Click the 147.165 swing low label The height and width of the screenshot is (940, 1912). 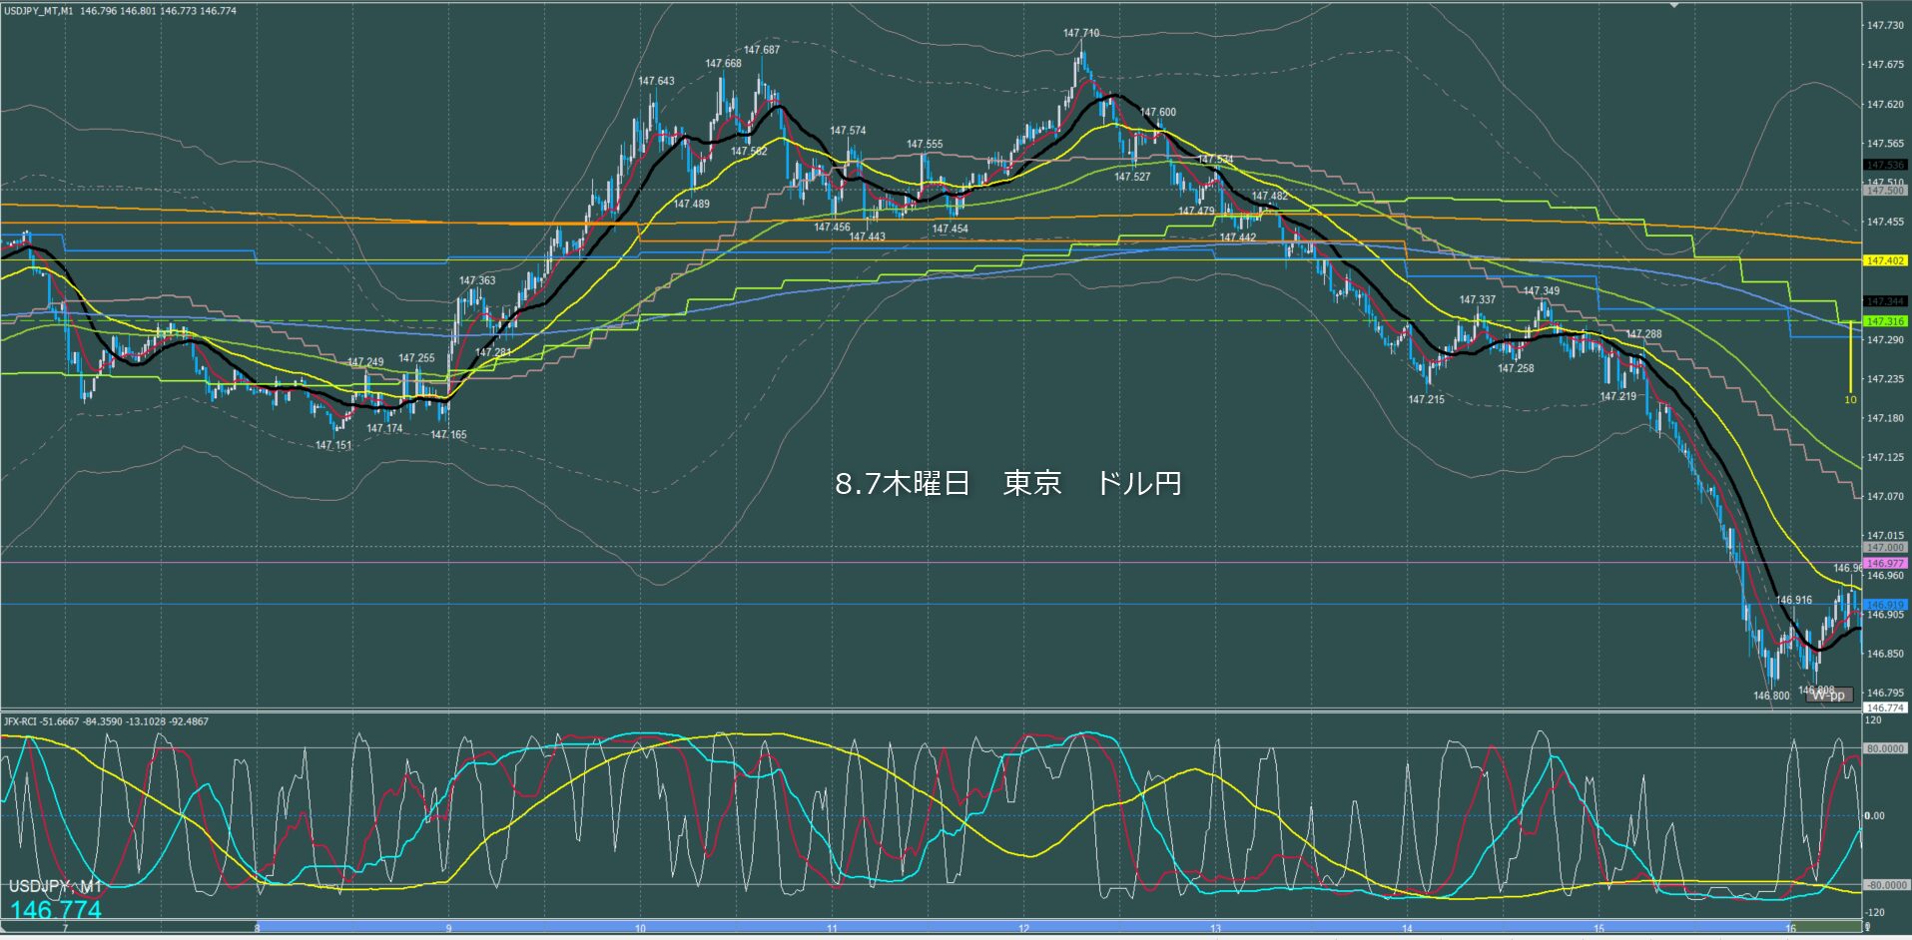click(448, 435)
